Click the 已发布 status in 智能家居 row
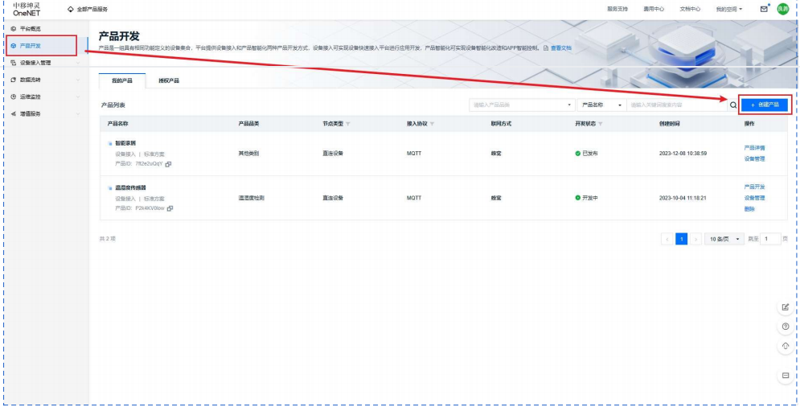800x407 pixels. [x=586, y=153]
